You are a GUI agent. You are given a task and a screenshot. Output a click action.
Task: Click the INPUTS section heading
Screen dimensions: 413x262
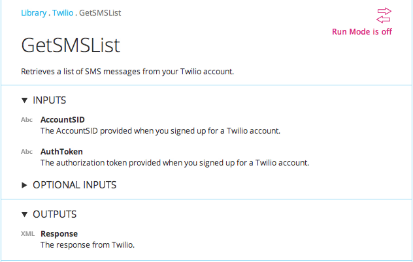point(50,100)
